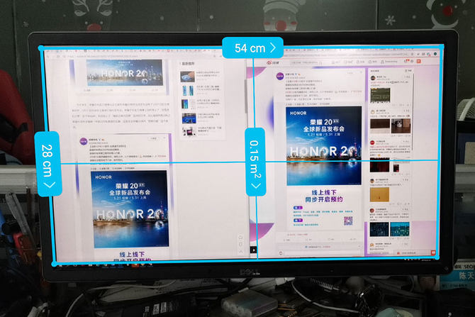The image size is (475, 317).
Task: Open the dark green image in Weibo sidebar
Action: 380,96
